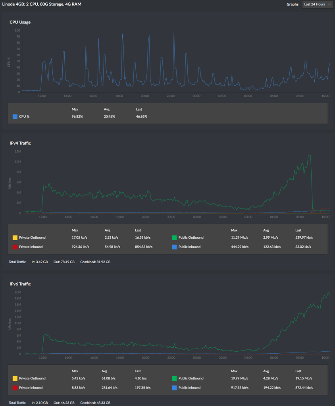Screen dimensions: 335x406
Task: Select the CPU Usage section heading
Action: (20, 22)
